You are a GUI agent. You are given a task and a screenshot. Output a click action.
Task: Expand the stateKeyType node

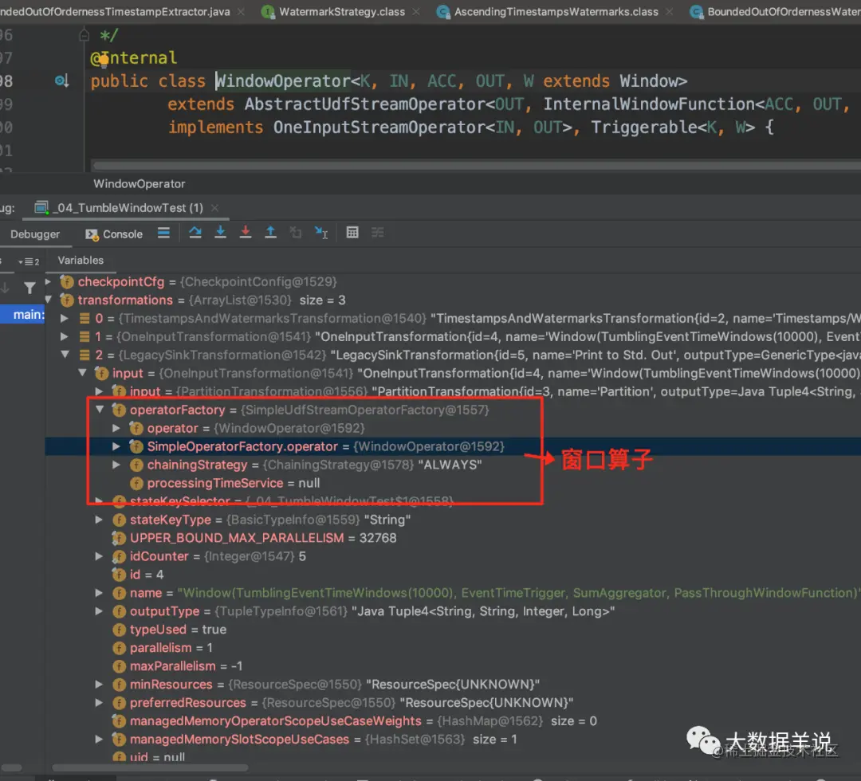pos(100,520)
